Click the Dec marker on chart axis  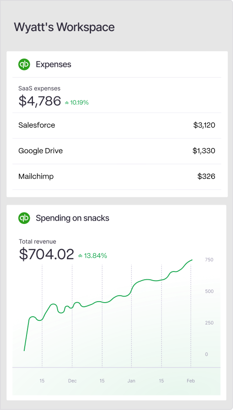pos(72,381)
